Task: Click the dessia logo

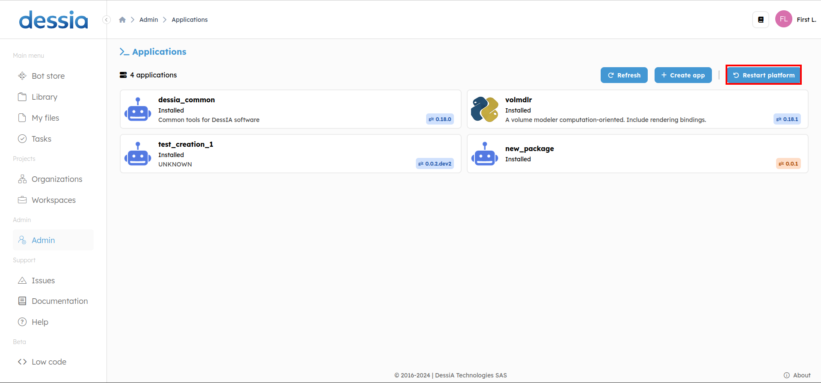Action: 53,20
